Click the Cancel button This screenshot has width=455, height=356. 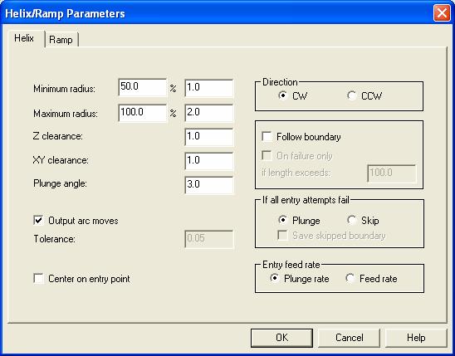pyautogui.click(x=349, y=338)
